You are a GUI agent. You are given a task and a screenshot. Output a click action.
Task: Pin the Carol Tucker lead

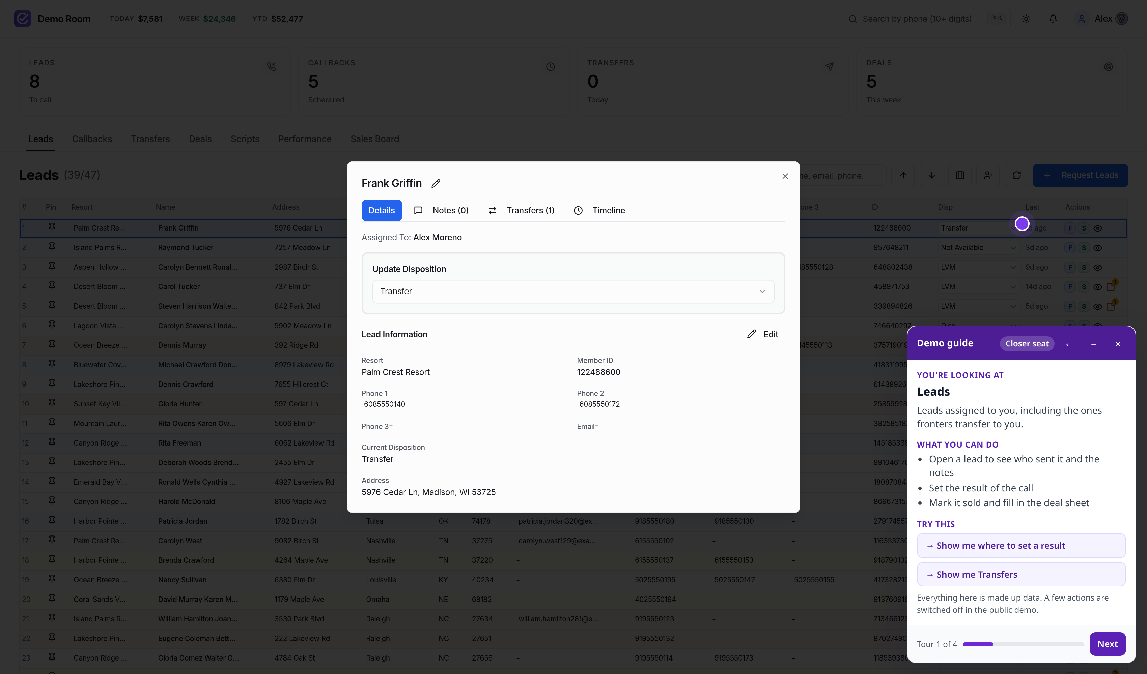tap(51, 286)
